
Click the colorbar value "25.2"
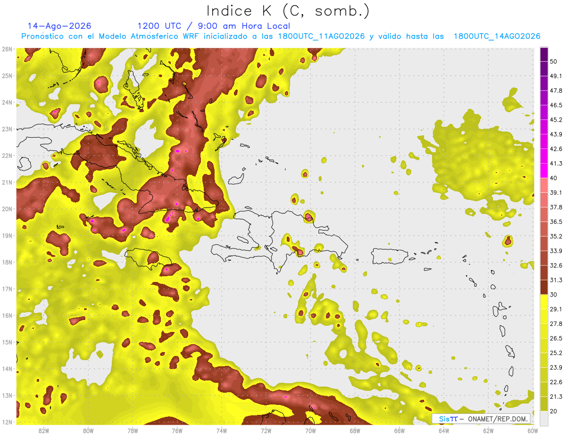556,353
